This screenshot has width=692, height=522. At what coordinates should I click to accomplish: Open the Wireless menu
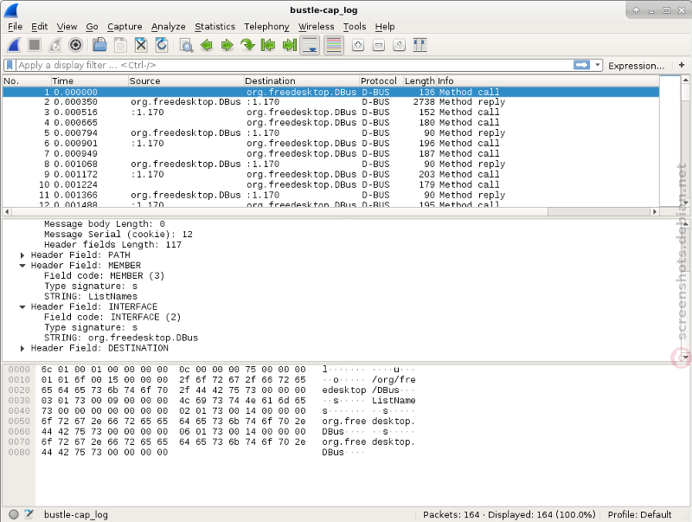(x=316, y=27)
